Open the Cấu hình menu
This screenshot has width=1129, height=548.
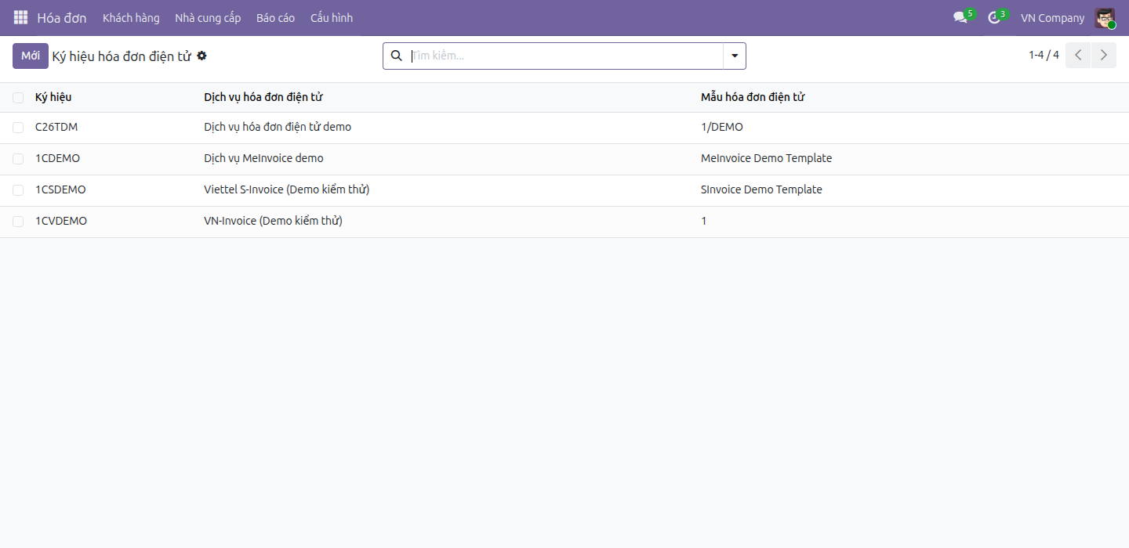pos(332,18)
